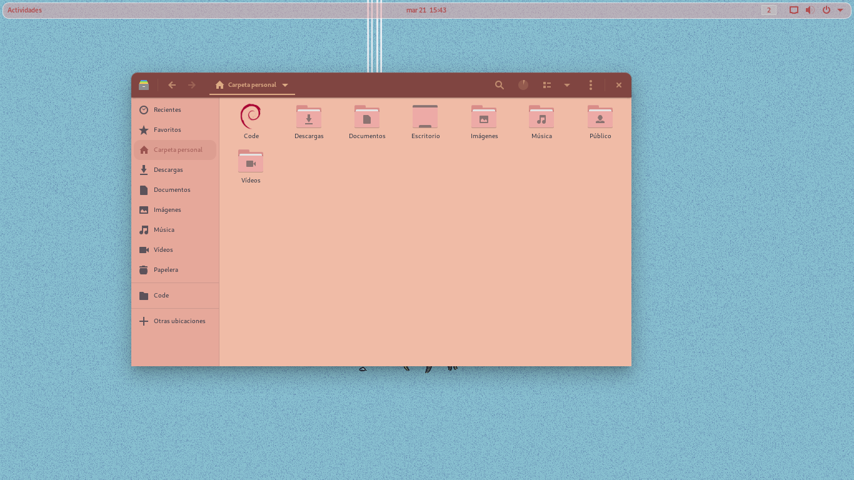854x480 pixels.
Task: Select the Vídeos folder in the file grid
Action: click(251, 166)
